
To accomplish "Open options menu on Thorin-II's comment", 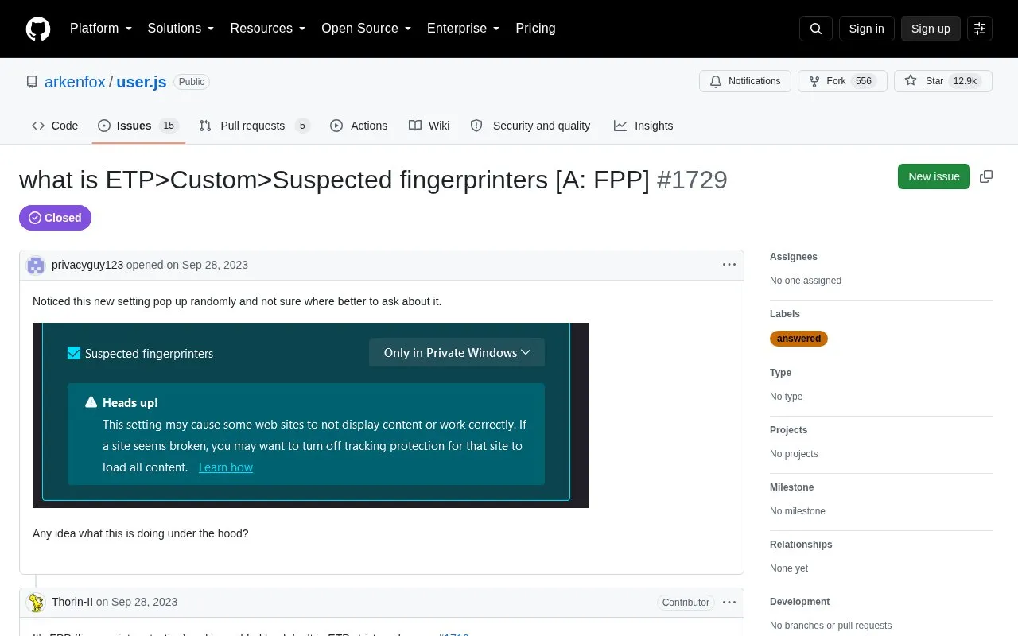I will tap(729, 602).
